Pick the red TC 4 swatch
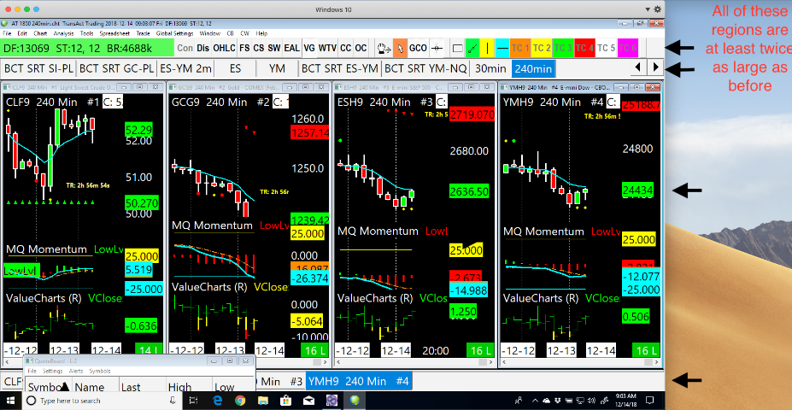This screenshot has width=792, height=410. point(584,49)
